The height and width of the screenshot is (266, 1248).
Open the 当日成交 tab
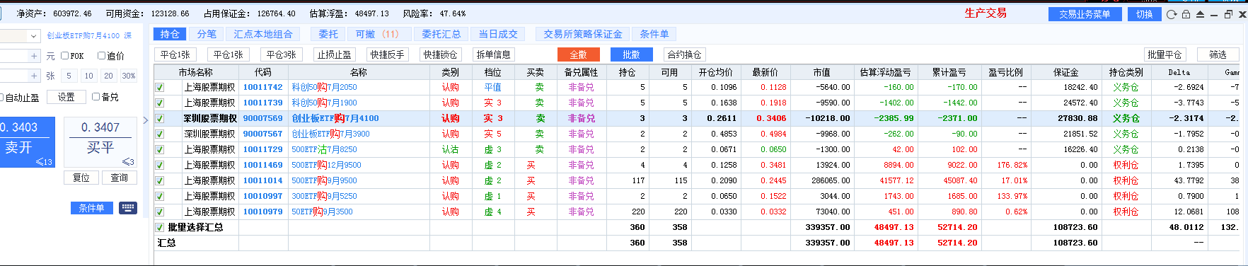click(x=498, y=34)
